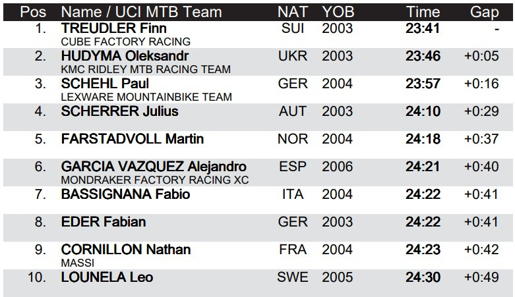Click CORNILLON Nathan's name
515x297 pixels.
126,250
